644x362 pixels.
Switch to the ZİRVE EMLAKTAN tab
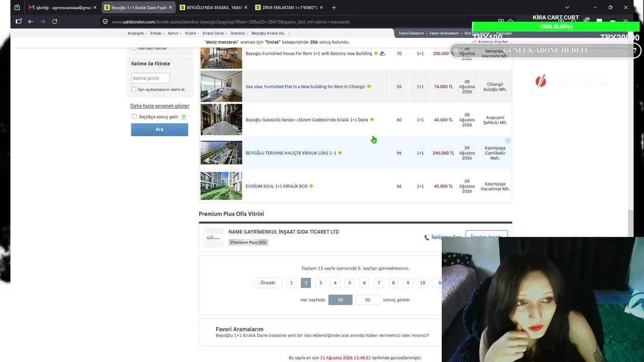289,8
